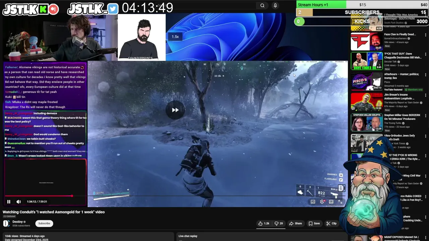
Task: Open options for Jim Breuer's Insane video
Action: click(426, 95)
